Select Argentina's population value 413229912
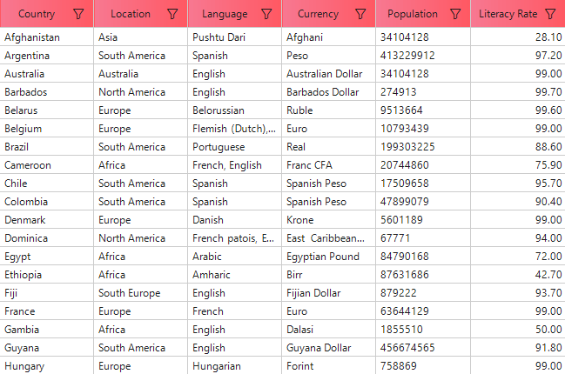This screenshot has height=374, width=565. tap(407, 56)
